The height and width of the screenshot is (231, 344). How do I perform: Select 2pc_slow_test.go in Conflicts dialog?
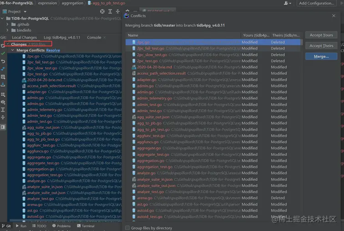(x=213, y=55)
